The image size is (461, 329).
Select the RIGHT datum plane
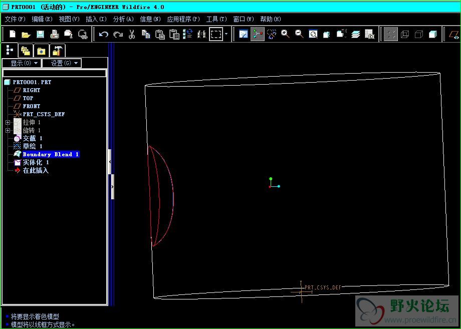27,90
